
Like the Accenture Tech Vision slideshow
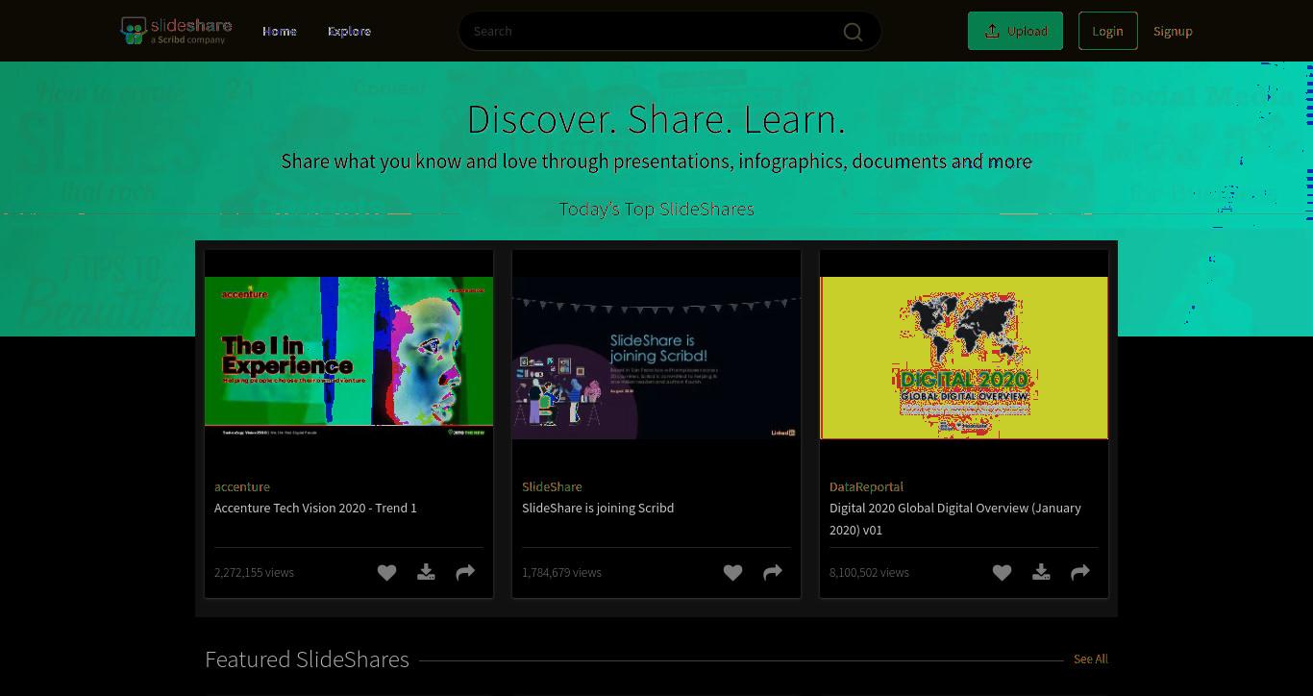click(x=386, y=572)
